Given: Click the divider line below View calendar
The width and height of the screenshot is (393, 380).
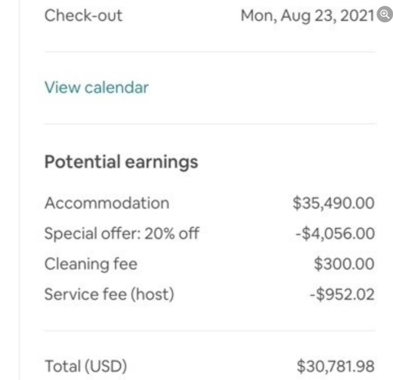Looking at the screenshot, I should [x=210, y=124].
